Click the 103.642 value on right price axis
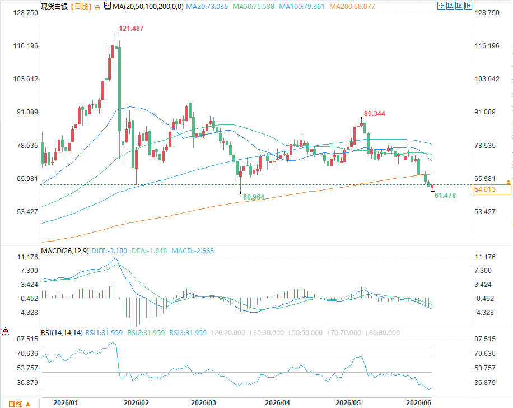The height and width of the screenshot is (408, 513). (x=487, y=79)
